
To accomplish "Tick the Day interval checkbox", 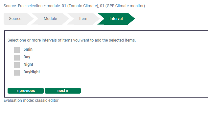I will tap(17, 58).
